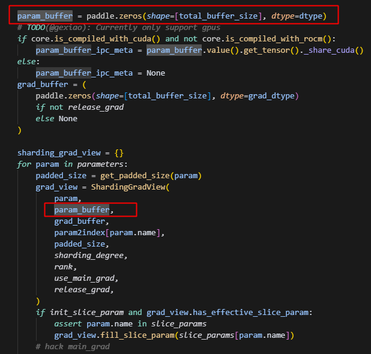Click the '# hack main_grad' comment

click(x=73, y=346)
